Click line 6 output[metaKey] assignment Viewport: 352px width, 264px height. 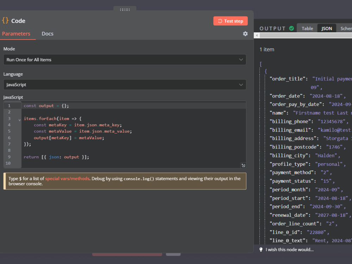tap(69, 138)
